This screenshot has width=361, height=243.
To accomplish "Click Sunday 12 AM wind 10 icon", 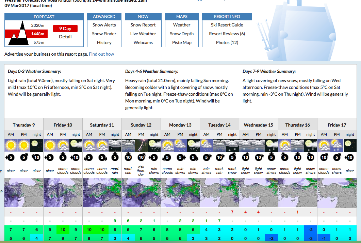I will tap(128, 157).
